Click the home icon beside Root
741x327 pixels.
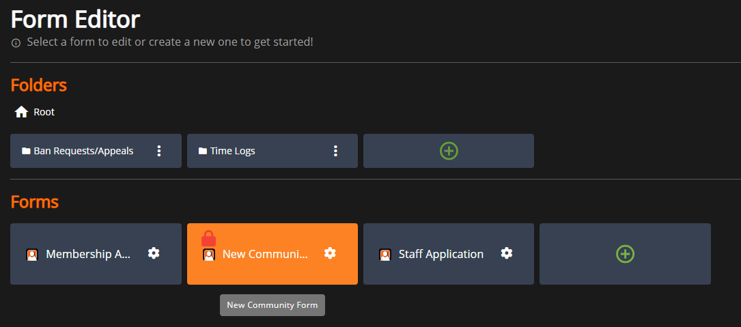click(21, 112)
